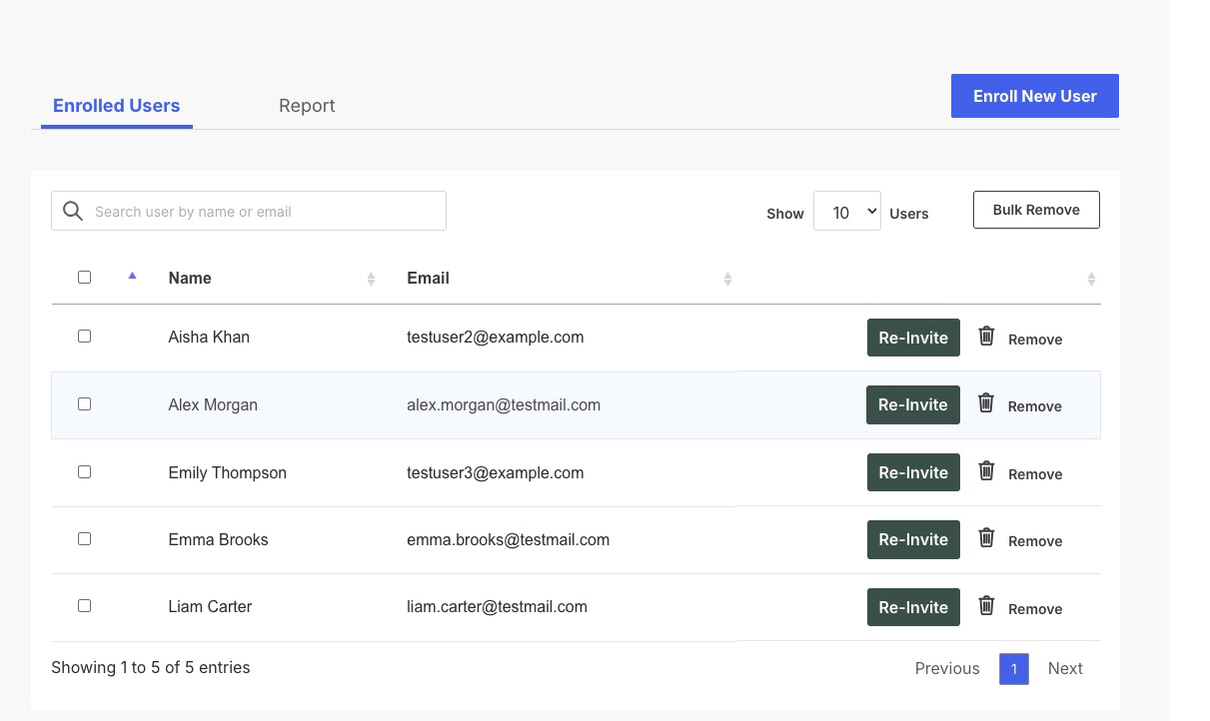Image resolution: width=1210 pixels, height=721 pixels.
Task: Click the Bulk Remove button
Action: [x=1036, y=210]
